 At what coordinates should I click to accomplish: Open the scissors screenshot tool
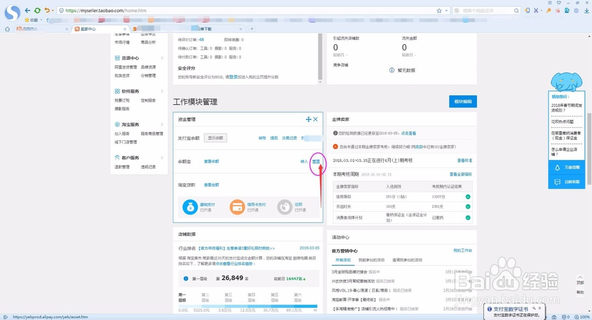click(536, 11)
